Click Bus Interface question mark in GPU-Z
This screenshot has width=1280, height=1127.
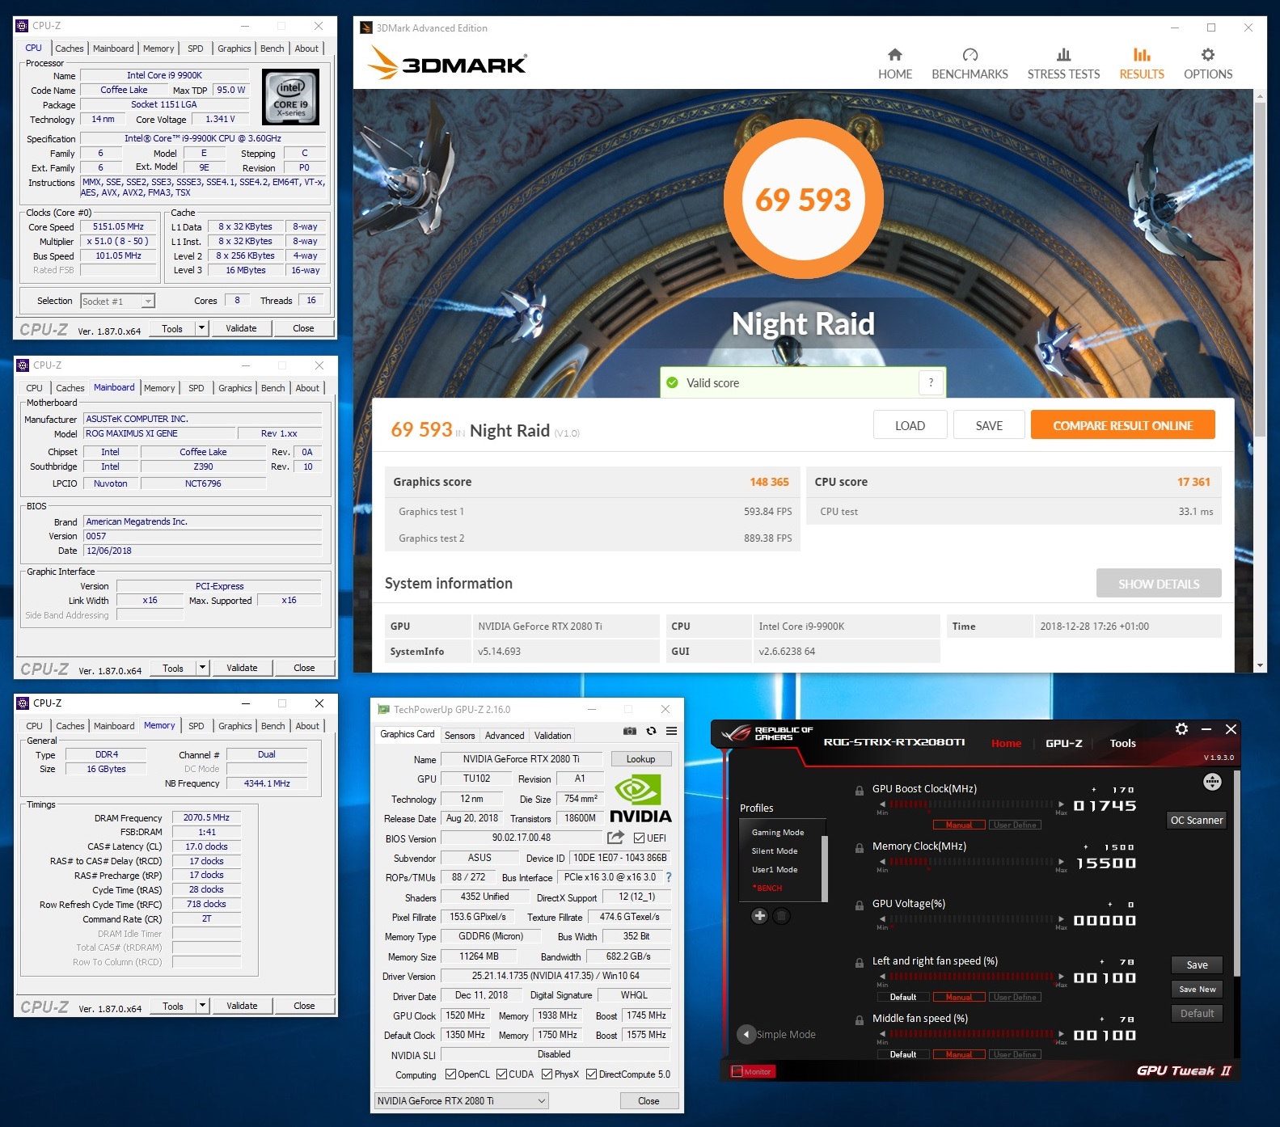pos(668,877)
